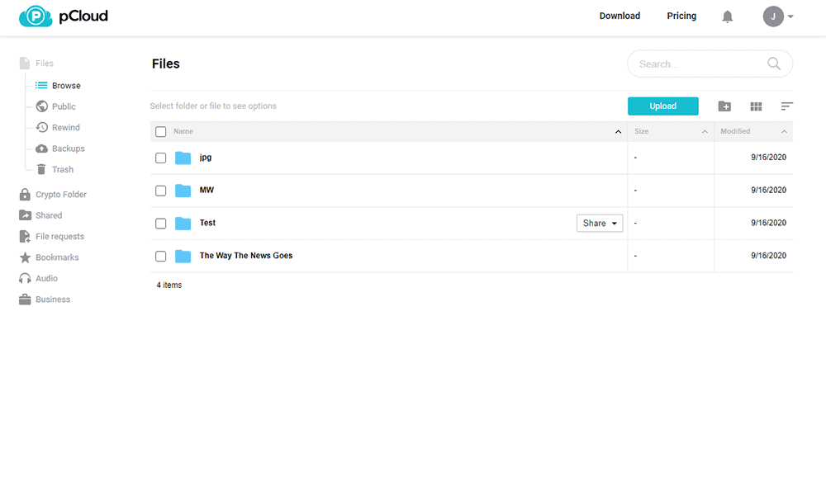Viewport: 826px width, 495px height.
Task: Open the notifications bell
Action: 727,16
